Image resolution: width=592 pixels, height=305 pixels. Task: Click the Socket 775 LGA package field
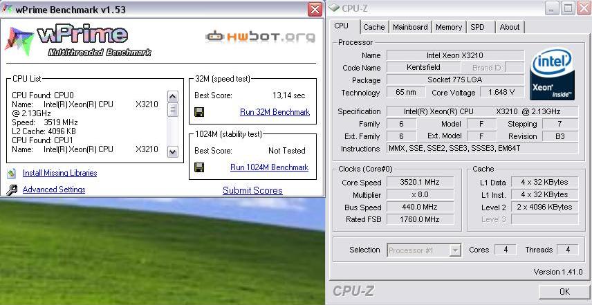point(455,80)
